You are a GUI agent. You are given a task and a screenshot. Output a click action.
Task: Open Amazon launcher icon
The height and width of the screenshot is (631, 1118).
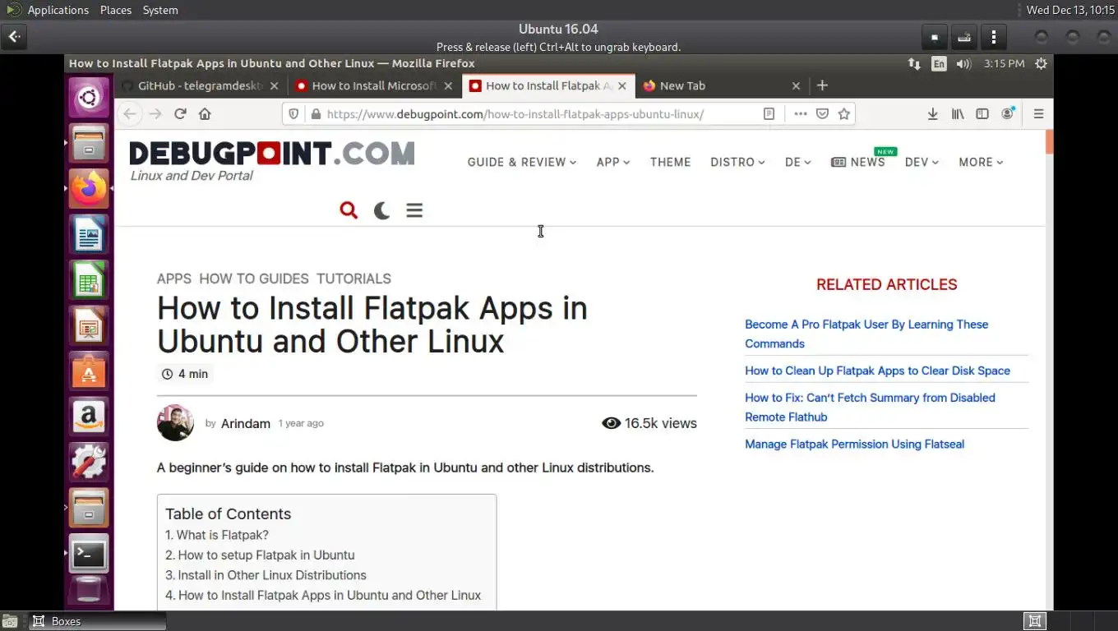[89, 417]
